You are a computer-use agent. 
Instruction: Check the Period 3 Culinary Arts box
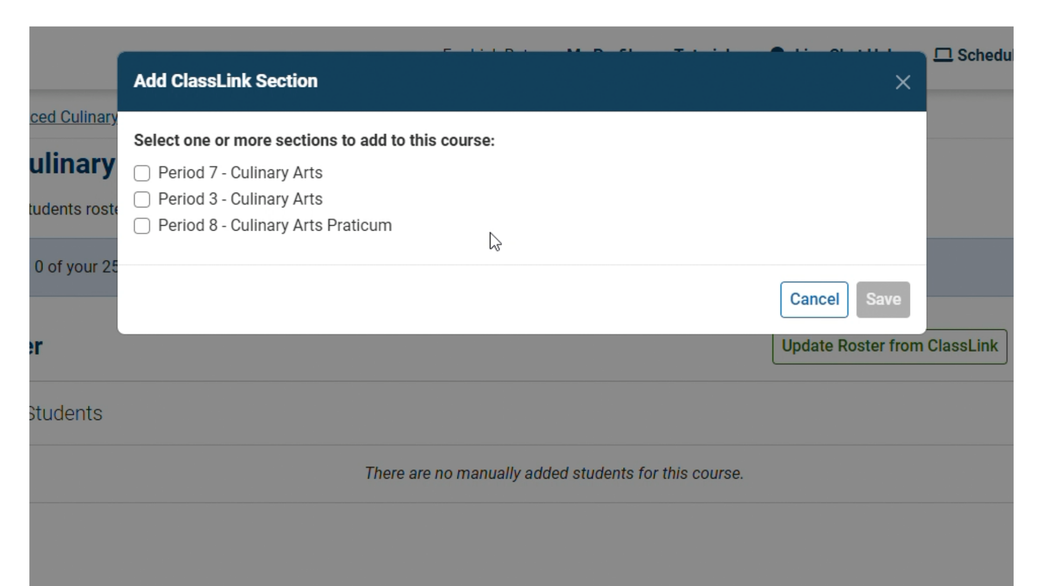(142, 199)
